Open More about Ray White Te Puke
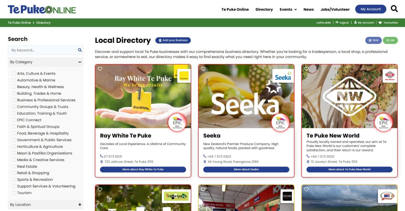This screenshot has height=211, width=405. pyautogui.click(x=143, y=169)
